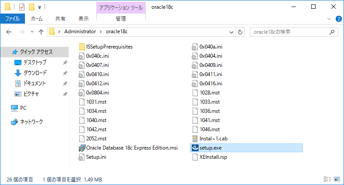This screenshot has height=185, width=344.
Task: Click the New folder quick access toolbar icon
Action: [x=32, y=7]
